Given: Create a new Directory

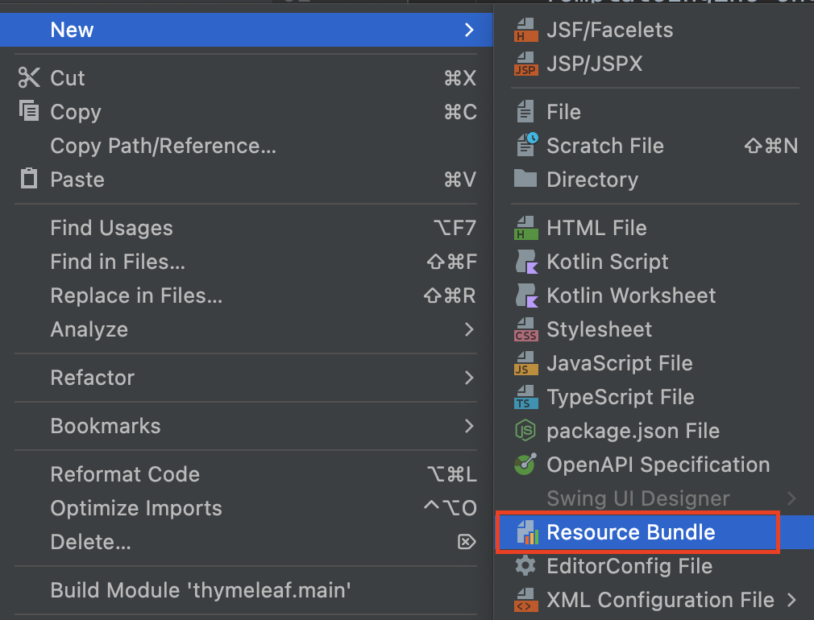Looking at the screenshot, I should 592,180.
